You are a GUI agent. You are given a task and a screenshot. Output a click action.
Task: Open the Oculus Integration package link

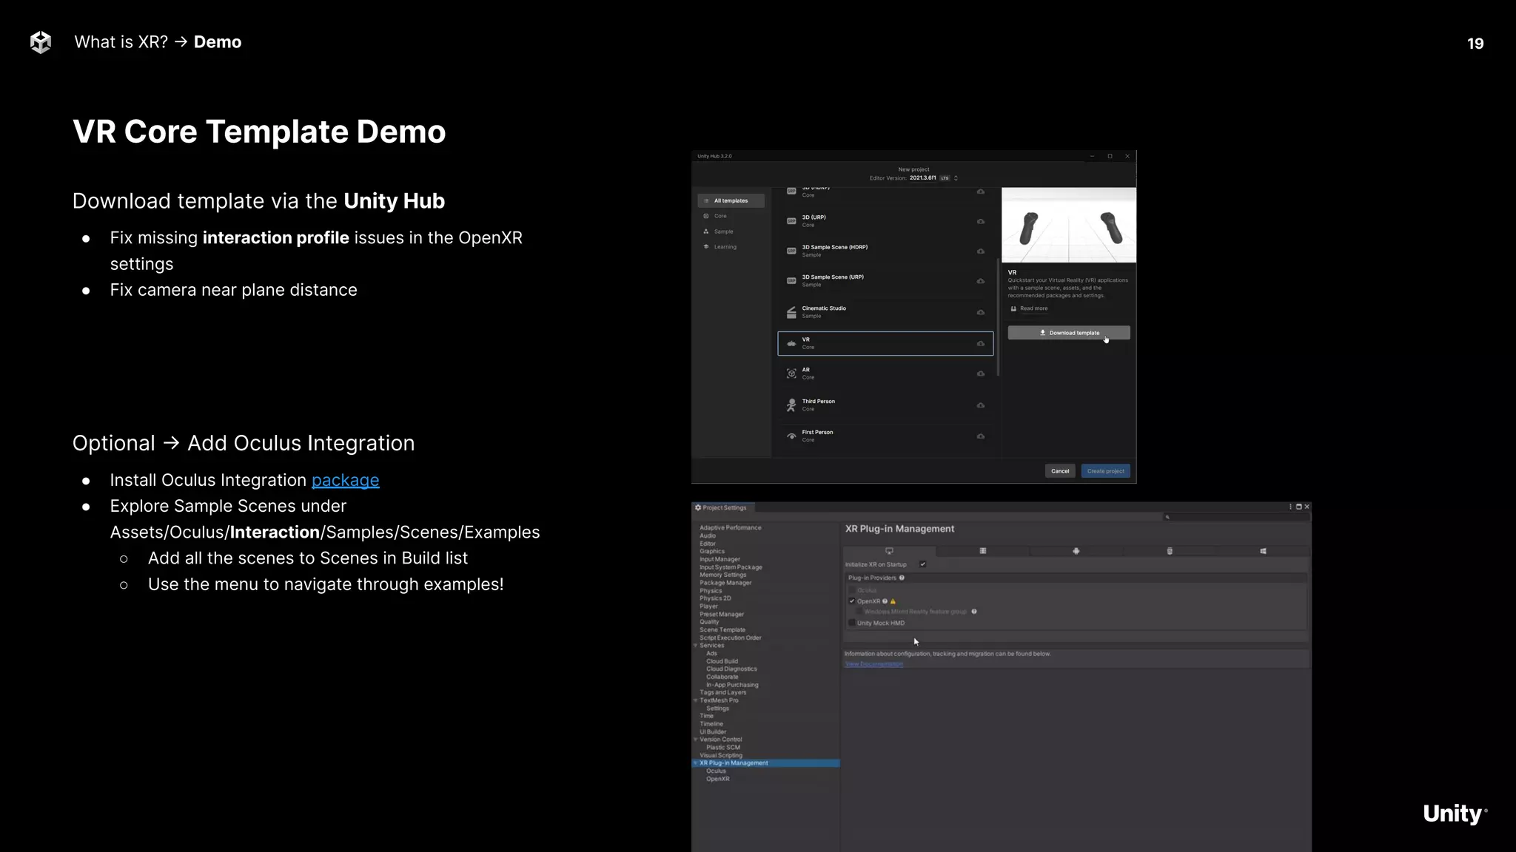click(345, 480)
